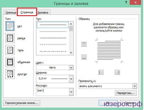Click the 'объемная' setting label

click(x=24, y=62)
